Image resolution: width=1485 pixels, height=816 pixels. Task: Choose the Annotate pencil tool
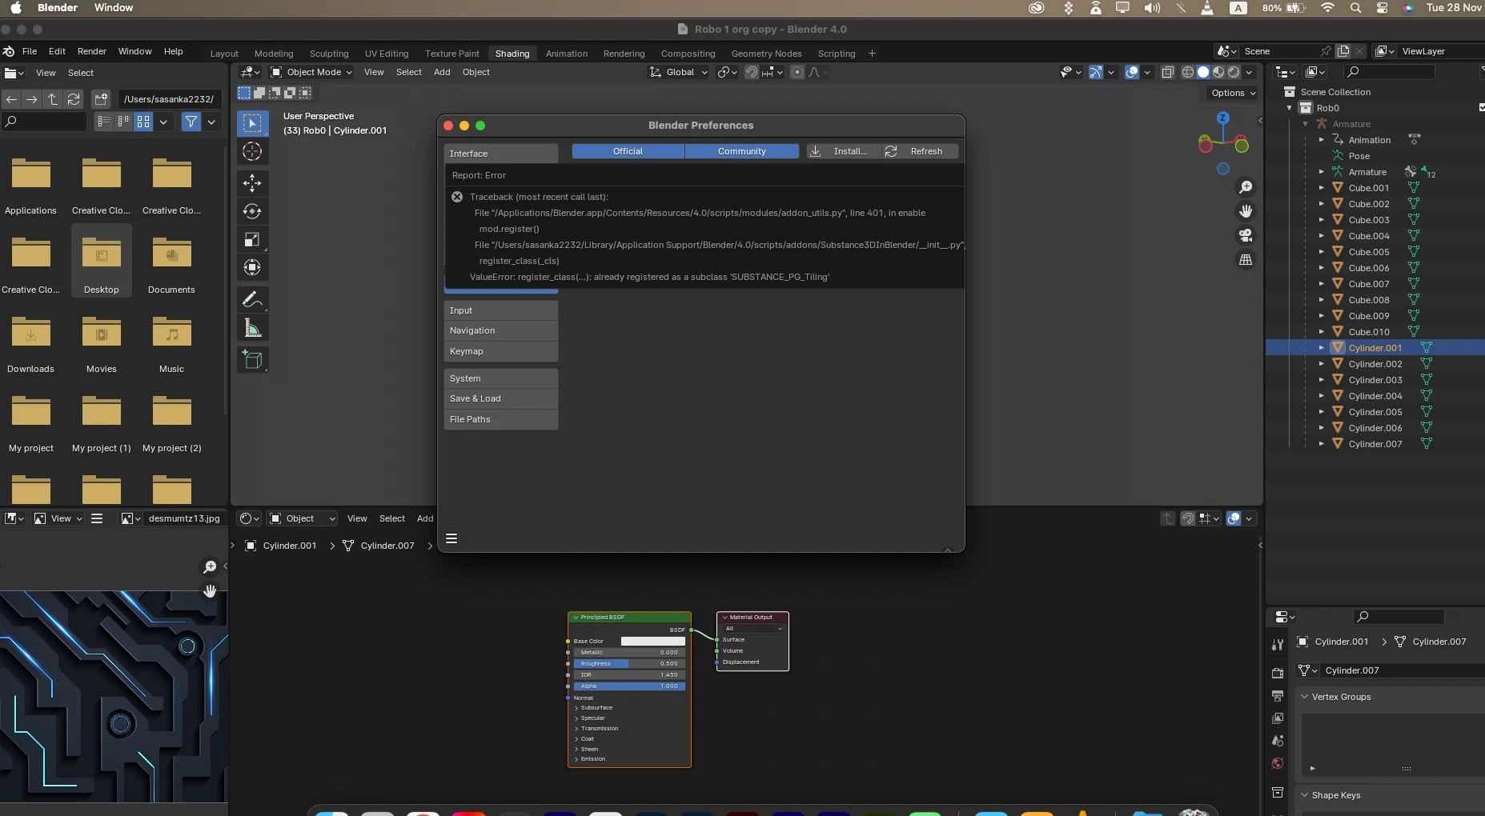[x=252, y=299]
